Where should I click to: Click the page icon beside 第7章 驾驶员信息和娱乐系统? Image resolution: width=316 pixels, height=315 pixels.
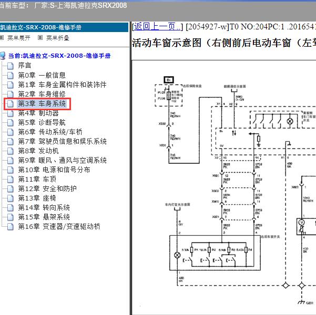[x=11, y=142]
